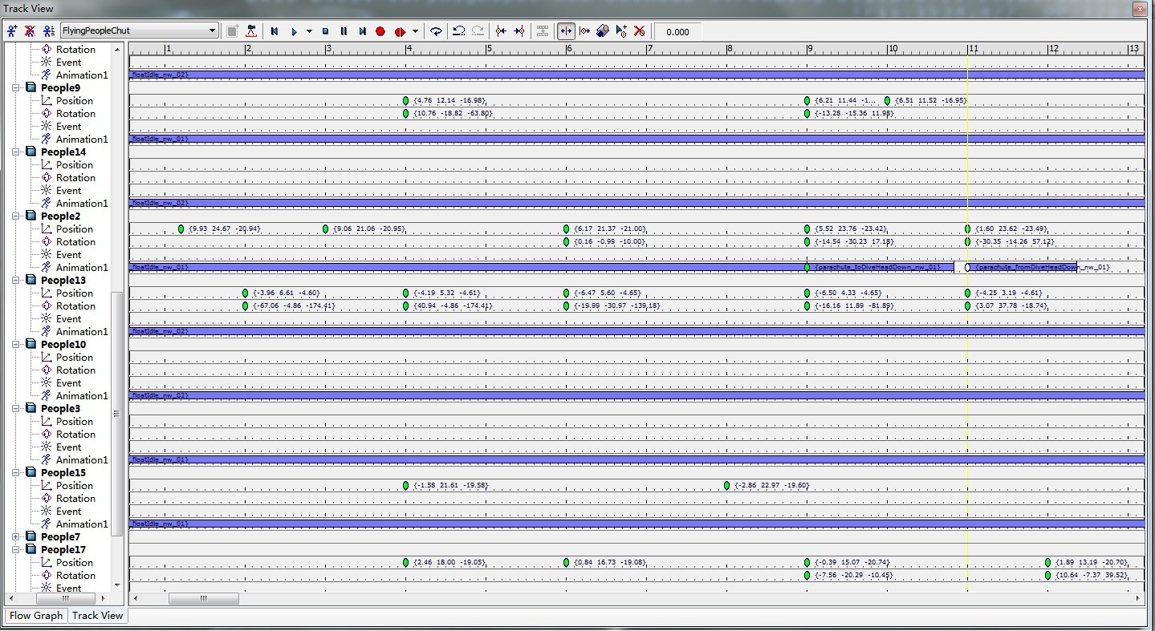Toggle the highlighted move-keys mode button
Image resolution: width=1155 pixels, height=631 pixels.
coord(566,31)
